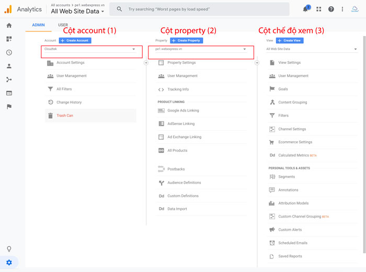This screenshot has height=272, width=366.
Task: Click the Admin gear icon
Action: tap(9, 262)
